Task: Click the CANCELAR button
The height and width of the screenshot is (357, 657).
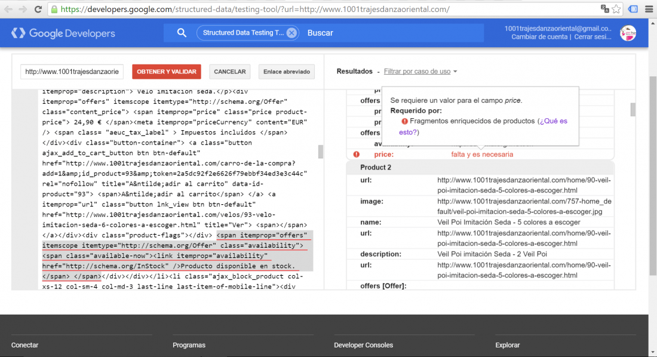Action: [229, 72]
